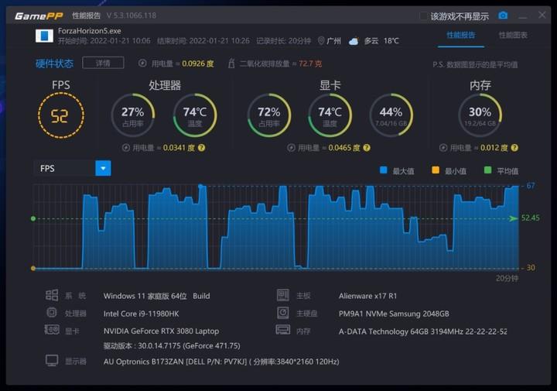Image resolution: width=557 pixels, height=391 pixels.
Task: Open the 详情 hardware details button
Action: tap(103, 63)
